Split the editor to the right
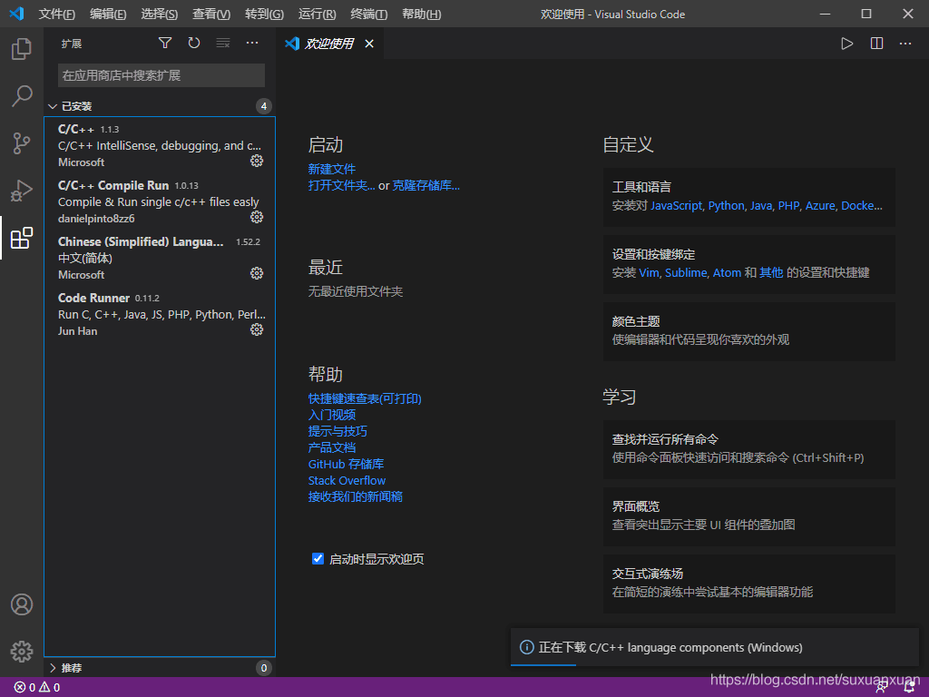Image resolution: width=929 pixels, height=697 pixels. [877, 44]
